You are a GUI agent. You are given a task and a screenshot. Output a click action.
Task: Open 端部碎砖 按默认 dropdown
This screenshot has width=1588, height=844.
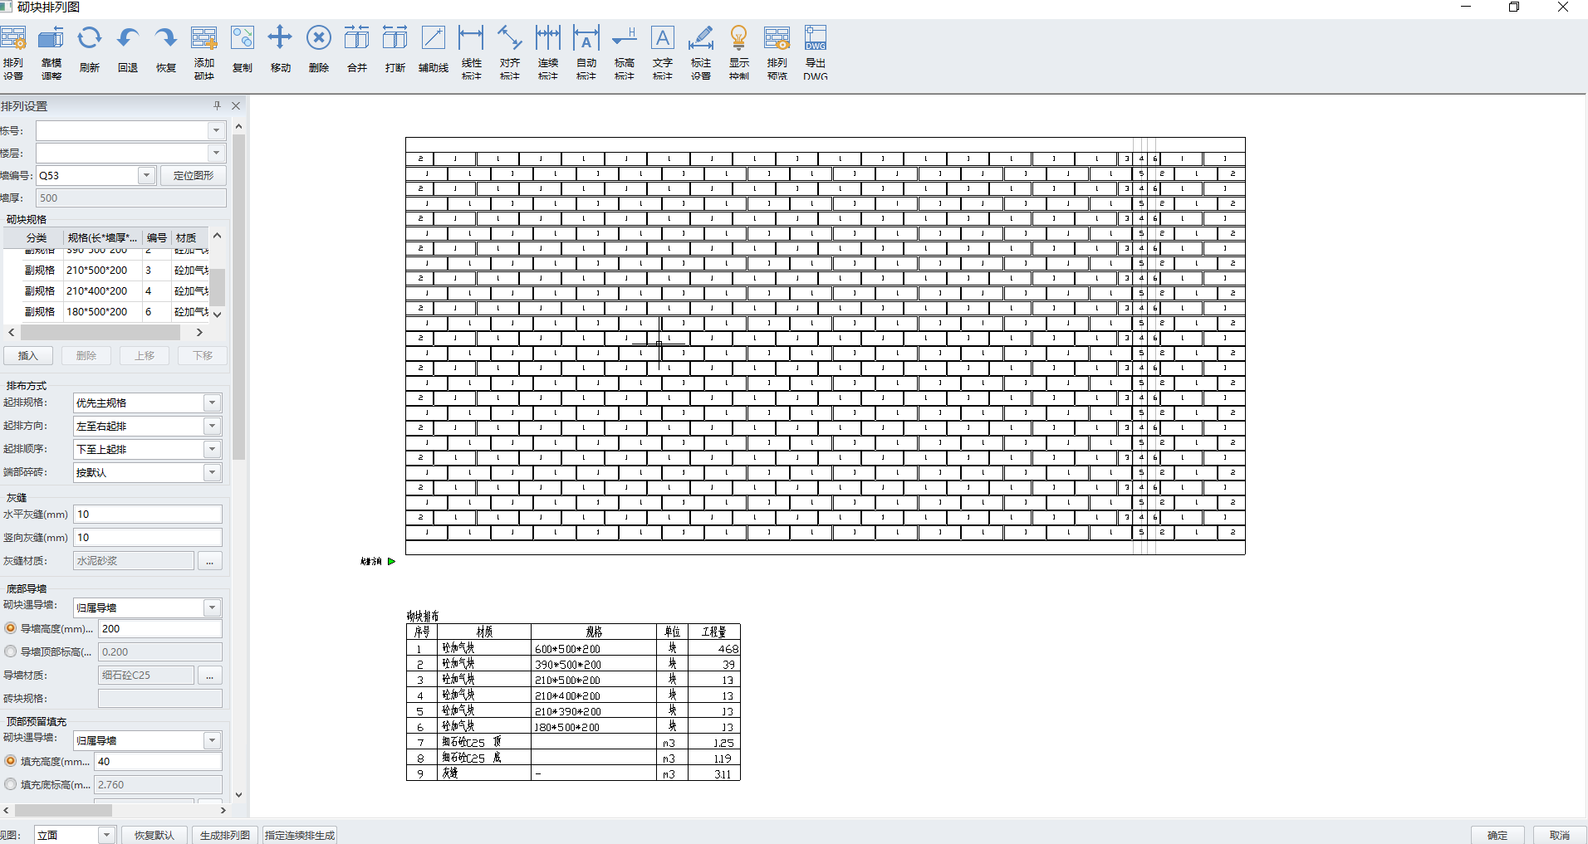pyautogui.click(x=213, y=472)
